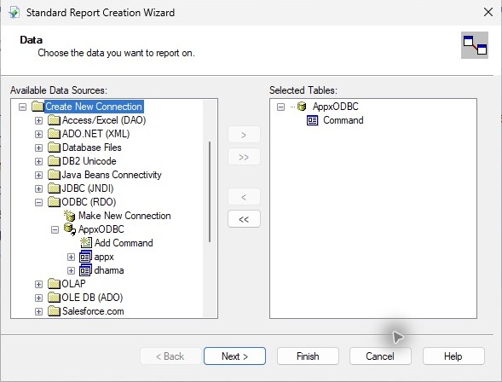This screenshot has width=502, height=382.
Task: Remove all tables with << button
Action: [x=244, y=219]
